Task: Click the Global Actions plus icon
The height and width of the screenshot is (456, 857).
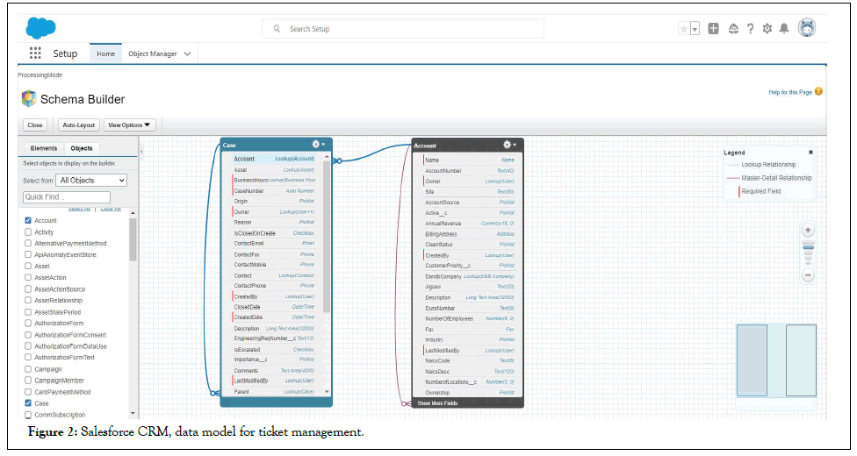Action: tap(713, 29)
